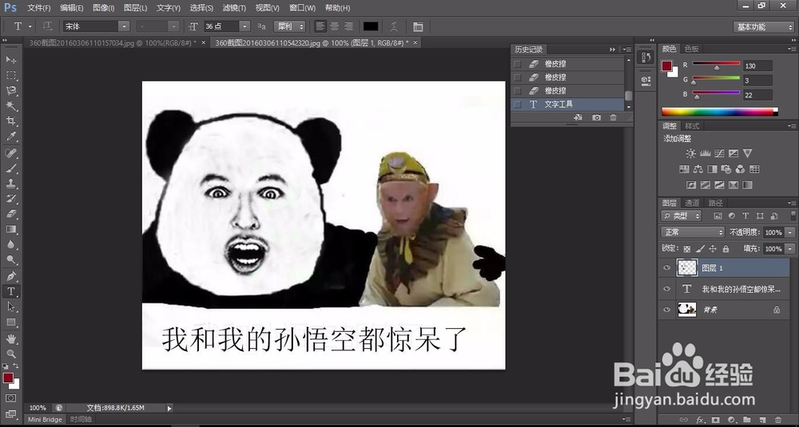Click the R value input field 130

tap(757, 65)
